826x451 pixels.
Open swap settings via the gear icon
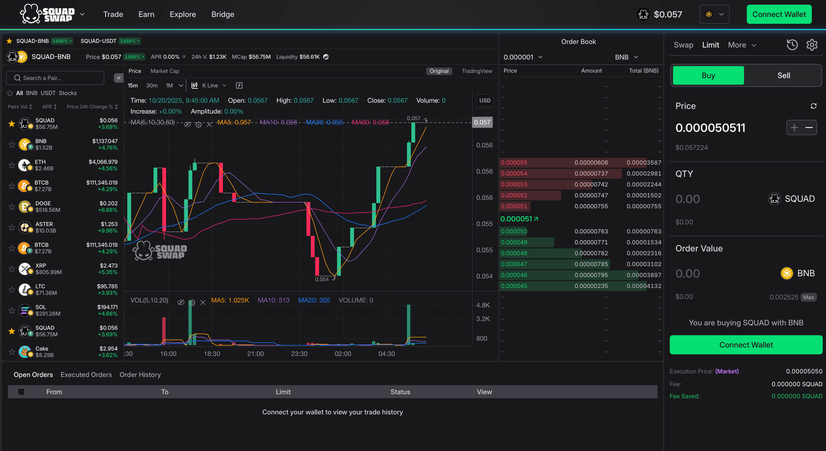tap(812, 45)
